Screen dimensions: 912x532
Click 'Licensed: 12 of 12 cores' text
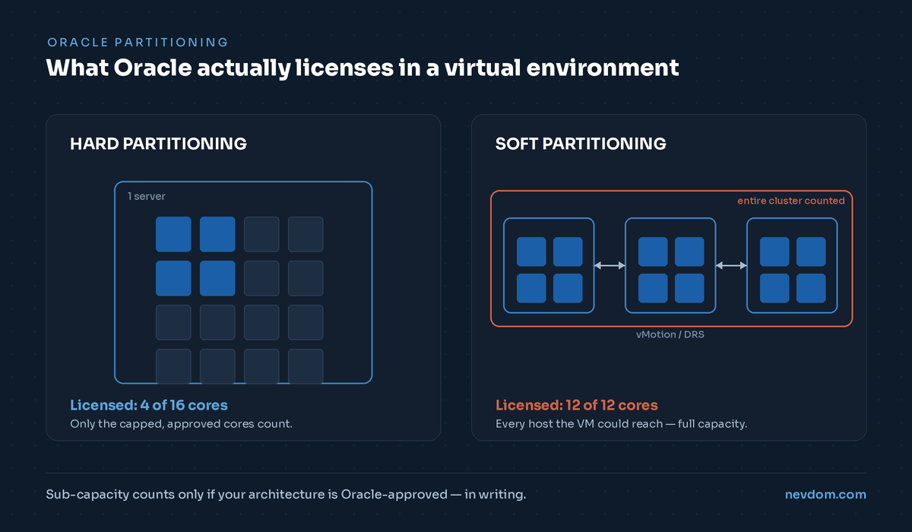[577, 405]
